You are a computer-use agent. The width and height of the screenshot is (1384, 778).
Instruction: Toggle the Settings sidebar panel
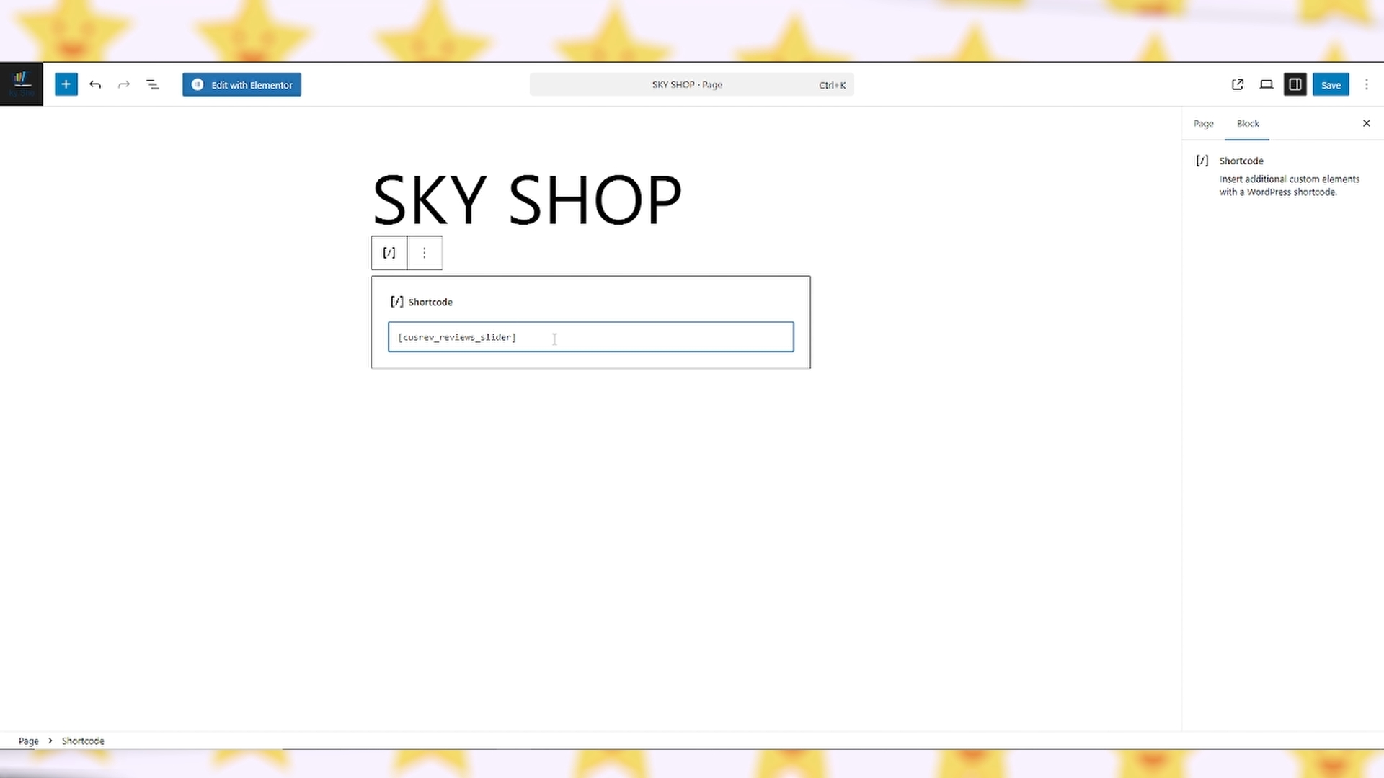1295,84
